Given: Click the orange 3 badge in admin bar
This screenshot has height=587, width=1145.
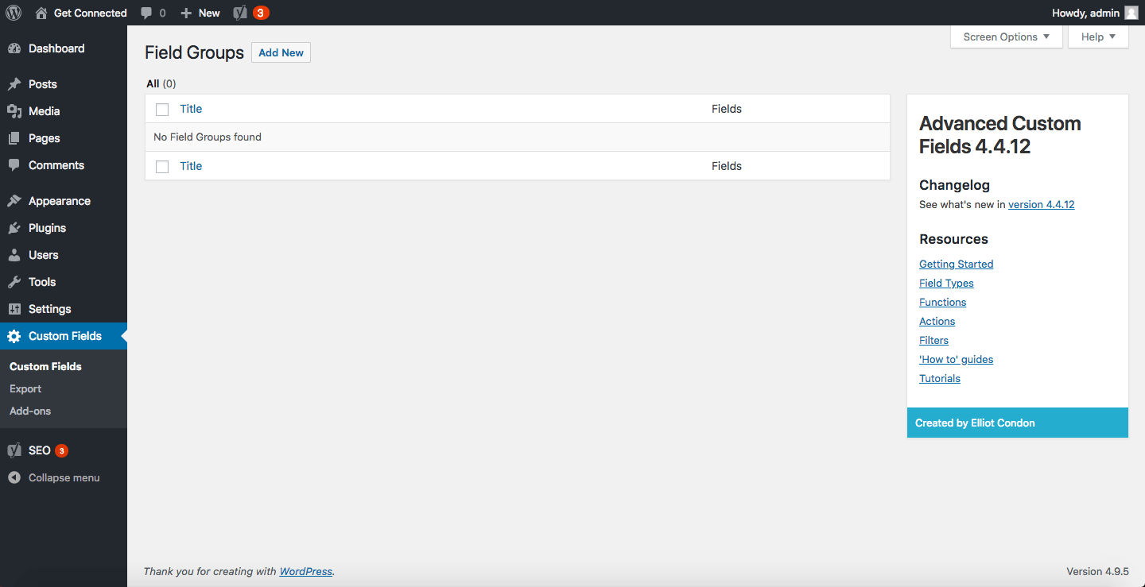Looking at the screenshot, I should point(261,13).
